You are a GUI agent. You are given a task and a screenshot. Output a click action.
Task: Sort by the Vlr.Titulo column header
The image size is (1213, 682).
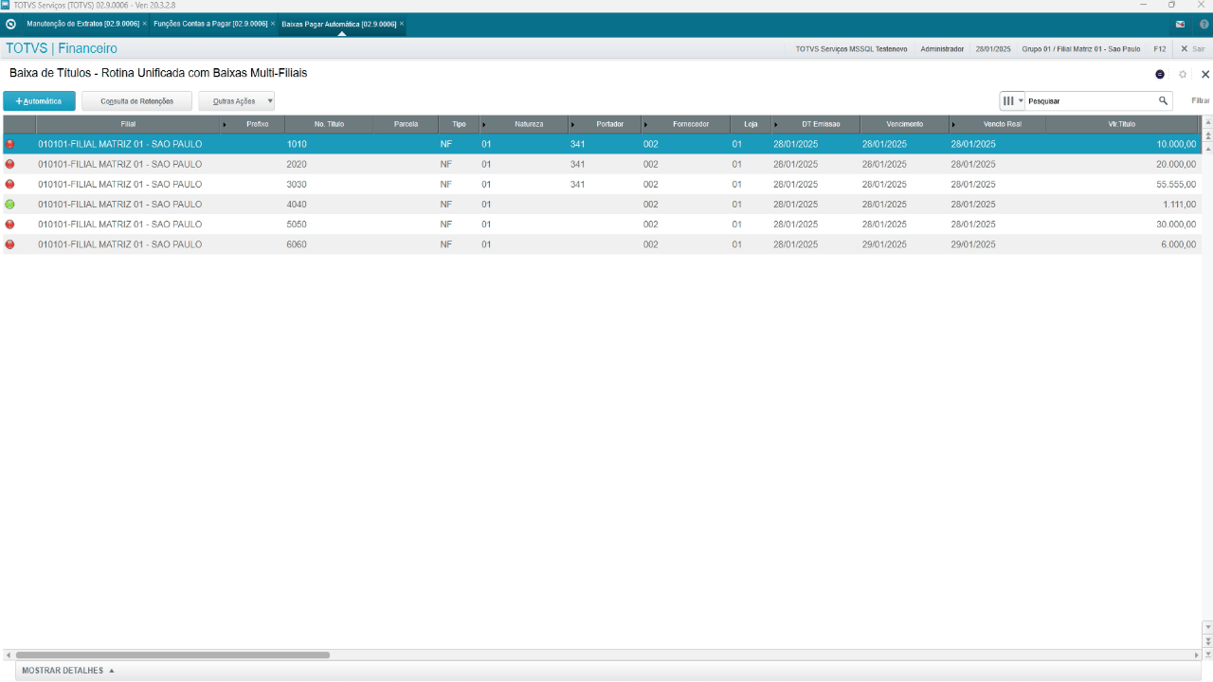(1121, 124)
